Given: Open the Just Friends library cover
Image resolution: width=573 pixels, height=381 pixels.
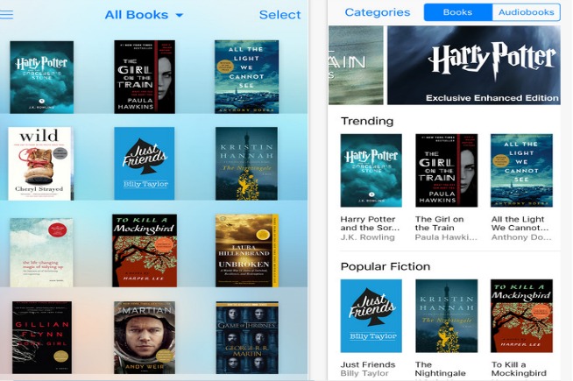Looking at the screenshot, I should 145,164.
